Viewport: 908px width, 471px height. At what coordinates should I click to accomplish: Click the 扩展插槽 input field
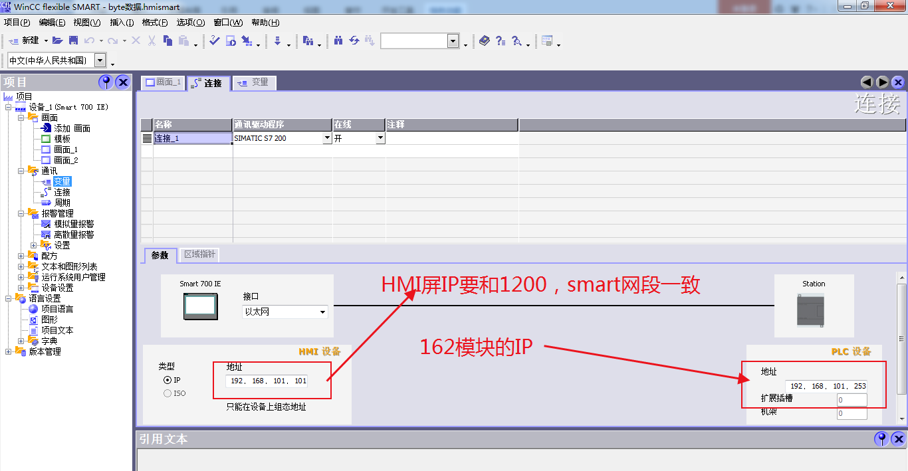852,400
